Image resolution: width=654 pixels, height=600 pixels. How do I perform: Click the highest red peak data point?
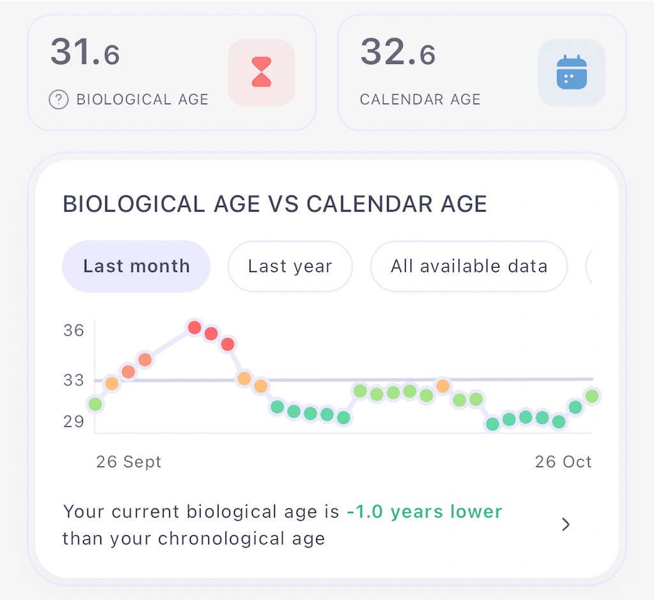tap(194, 328)
